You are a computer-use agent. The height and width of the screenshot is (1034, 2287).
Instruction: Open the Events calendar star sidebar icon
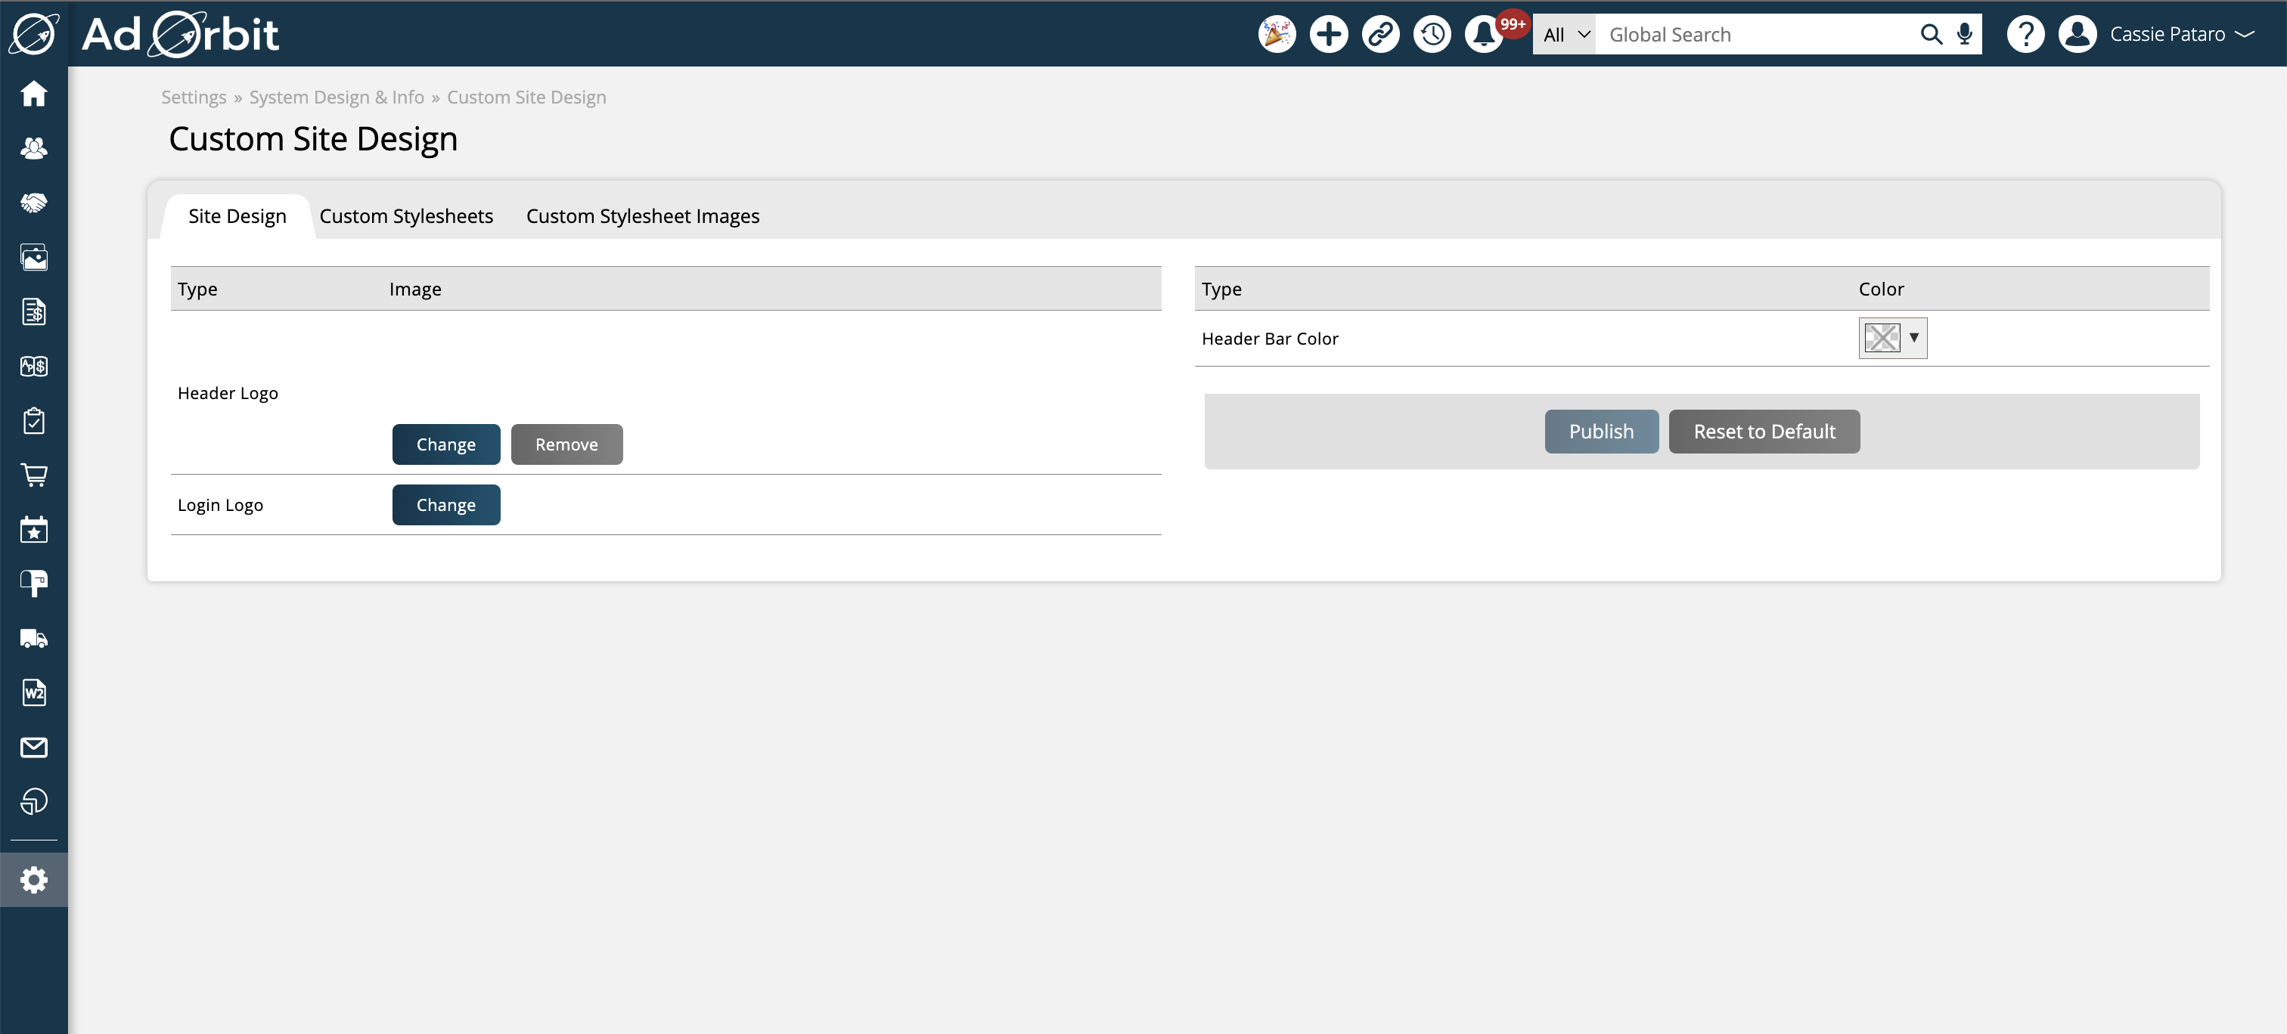point(34,530)
